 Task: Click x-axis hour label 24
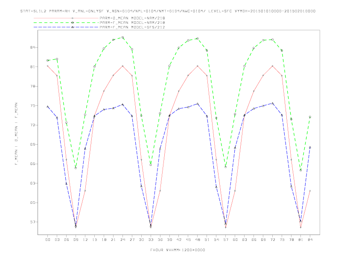122,240
